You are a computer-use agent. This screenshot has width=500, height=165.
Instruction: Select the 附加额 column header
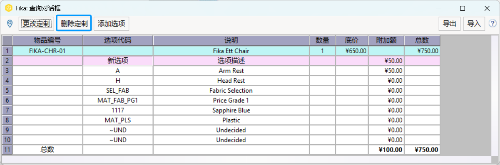(386, 41)
